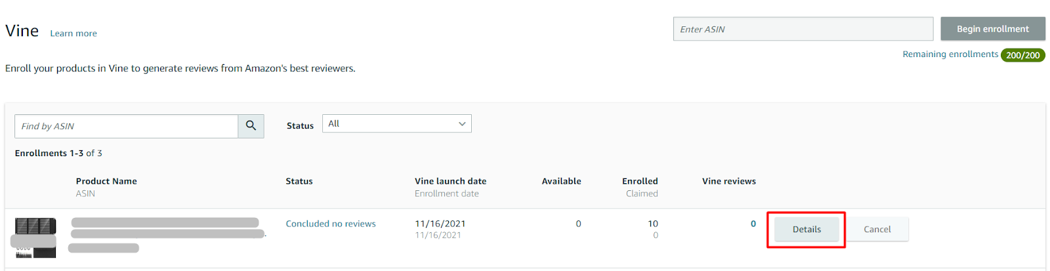Screen dimensions: 1050x271
Task: Open the Status dropdown set to All
Action: [396, 123]
